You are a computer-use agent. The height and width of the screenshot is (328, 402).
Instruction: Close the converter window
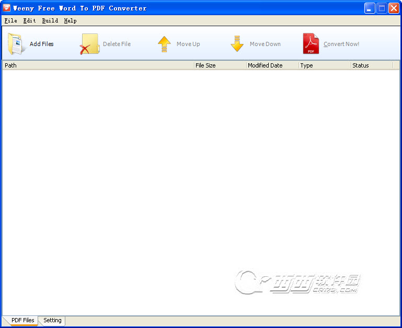(394, 8)
